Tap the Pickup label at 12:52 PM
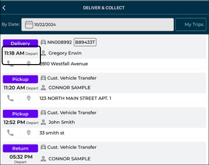209x165 pixels. pyautogui.click(x=20, y=114)
